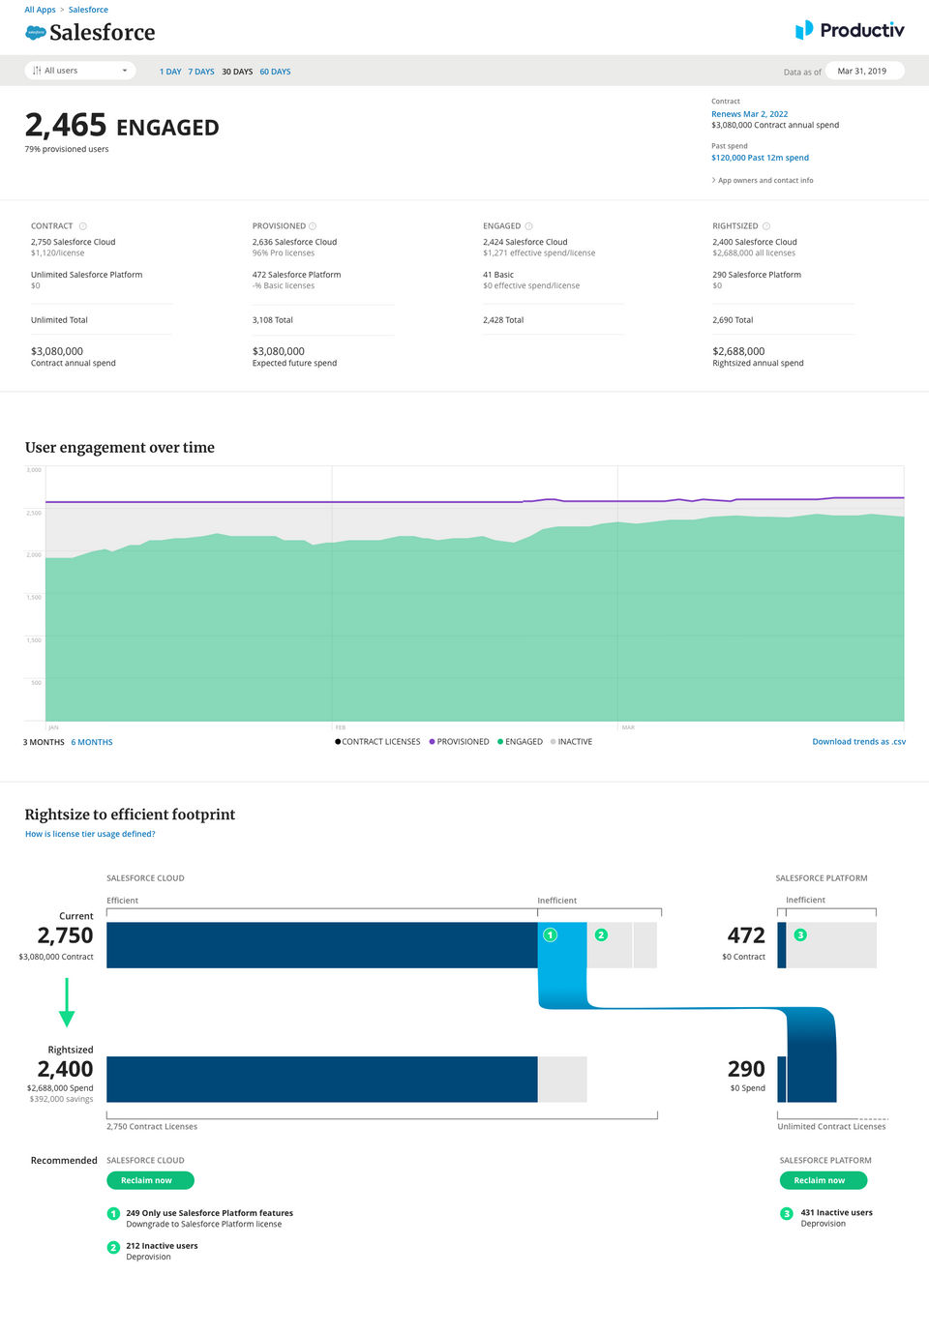The height and width of the screenshot is (1334, 929).
Task: Click the Salesforce breadcrumb link
Action: (x=88, y=10)
